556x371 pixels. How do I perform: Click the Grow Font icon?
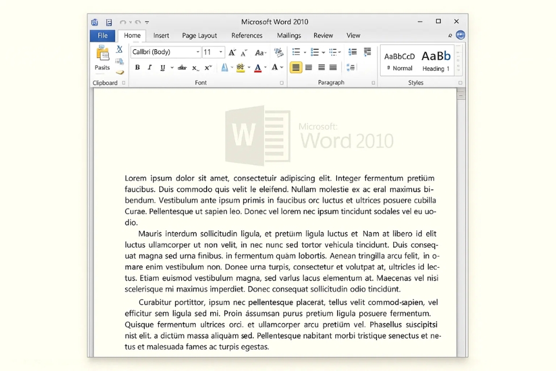coord(231,52)
